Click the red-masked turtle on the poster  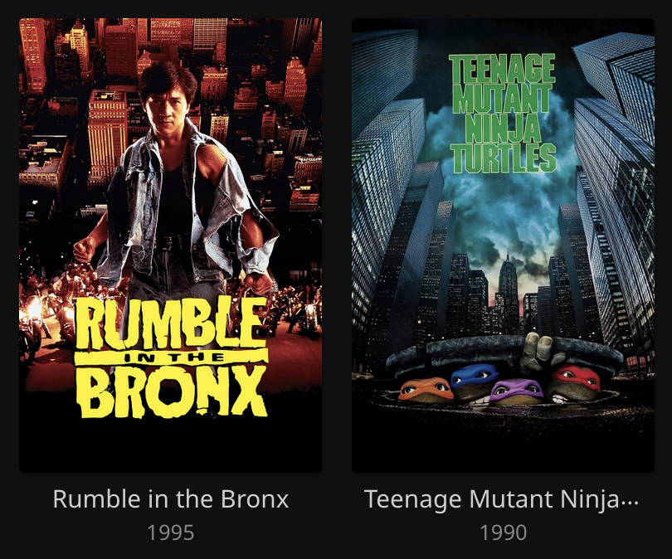pos(574,384)
